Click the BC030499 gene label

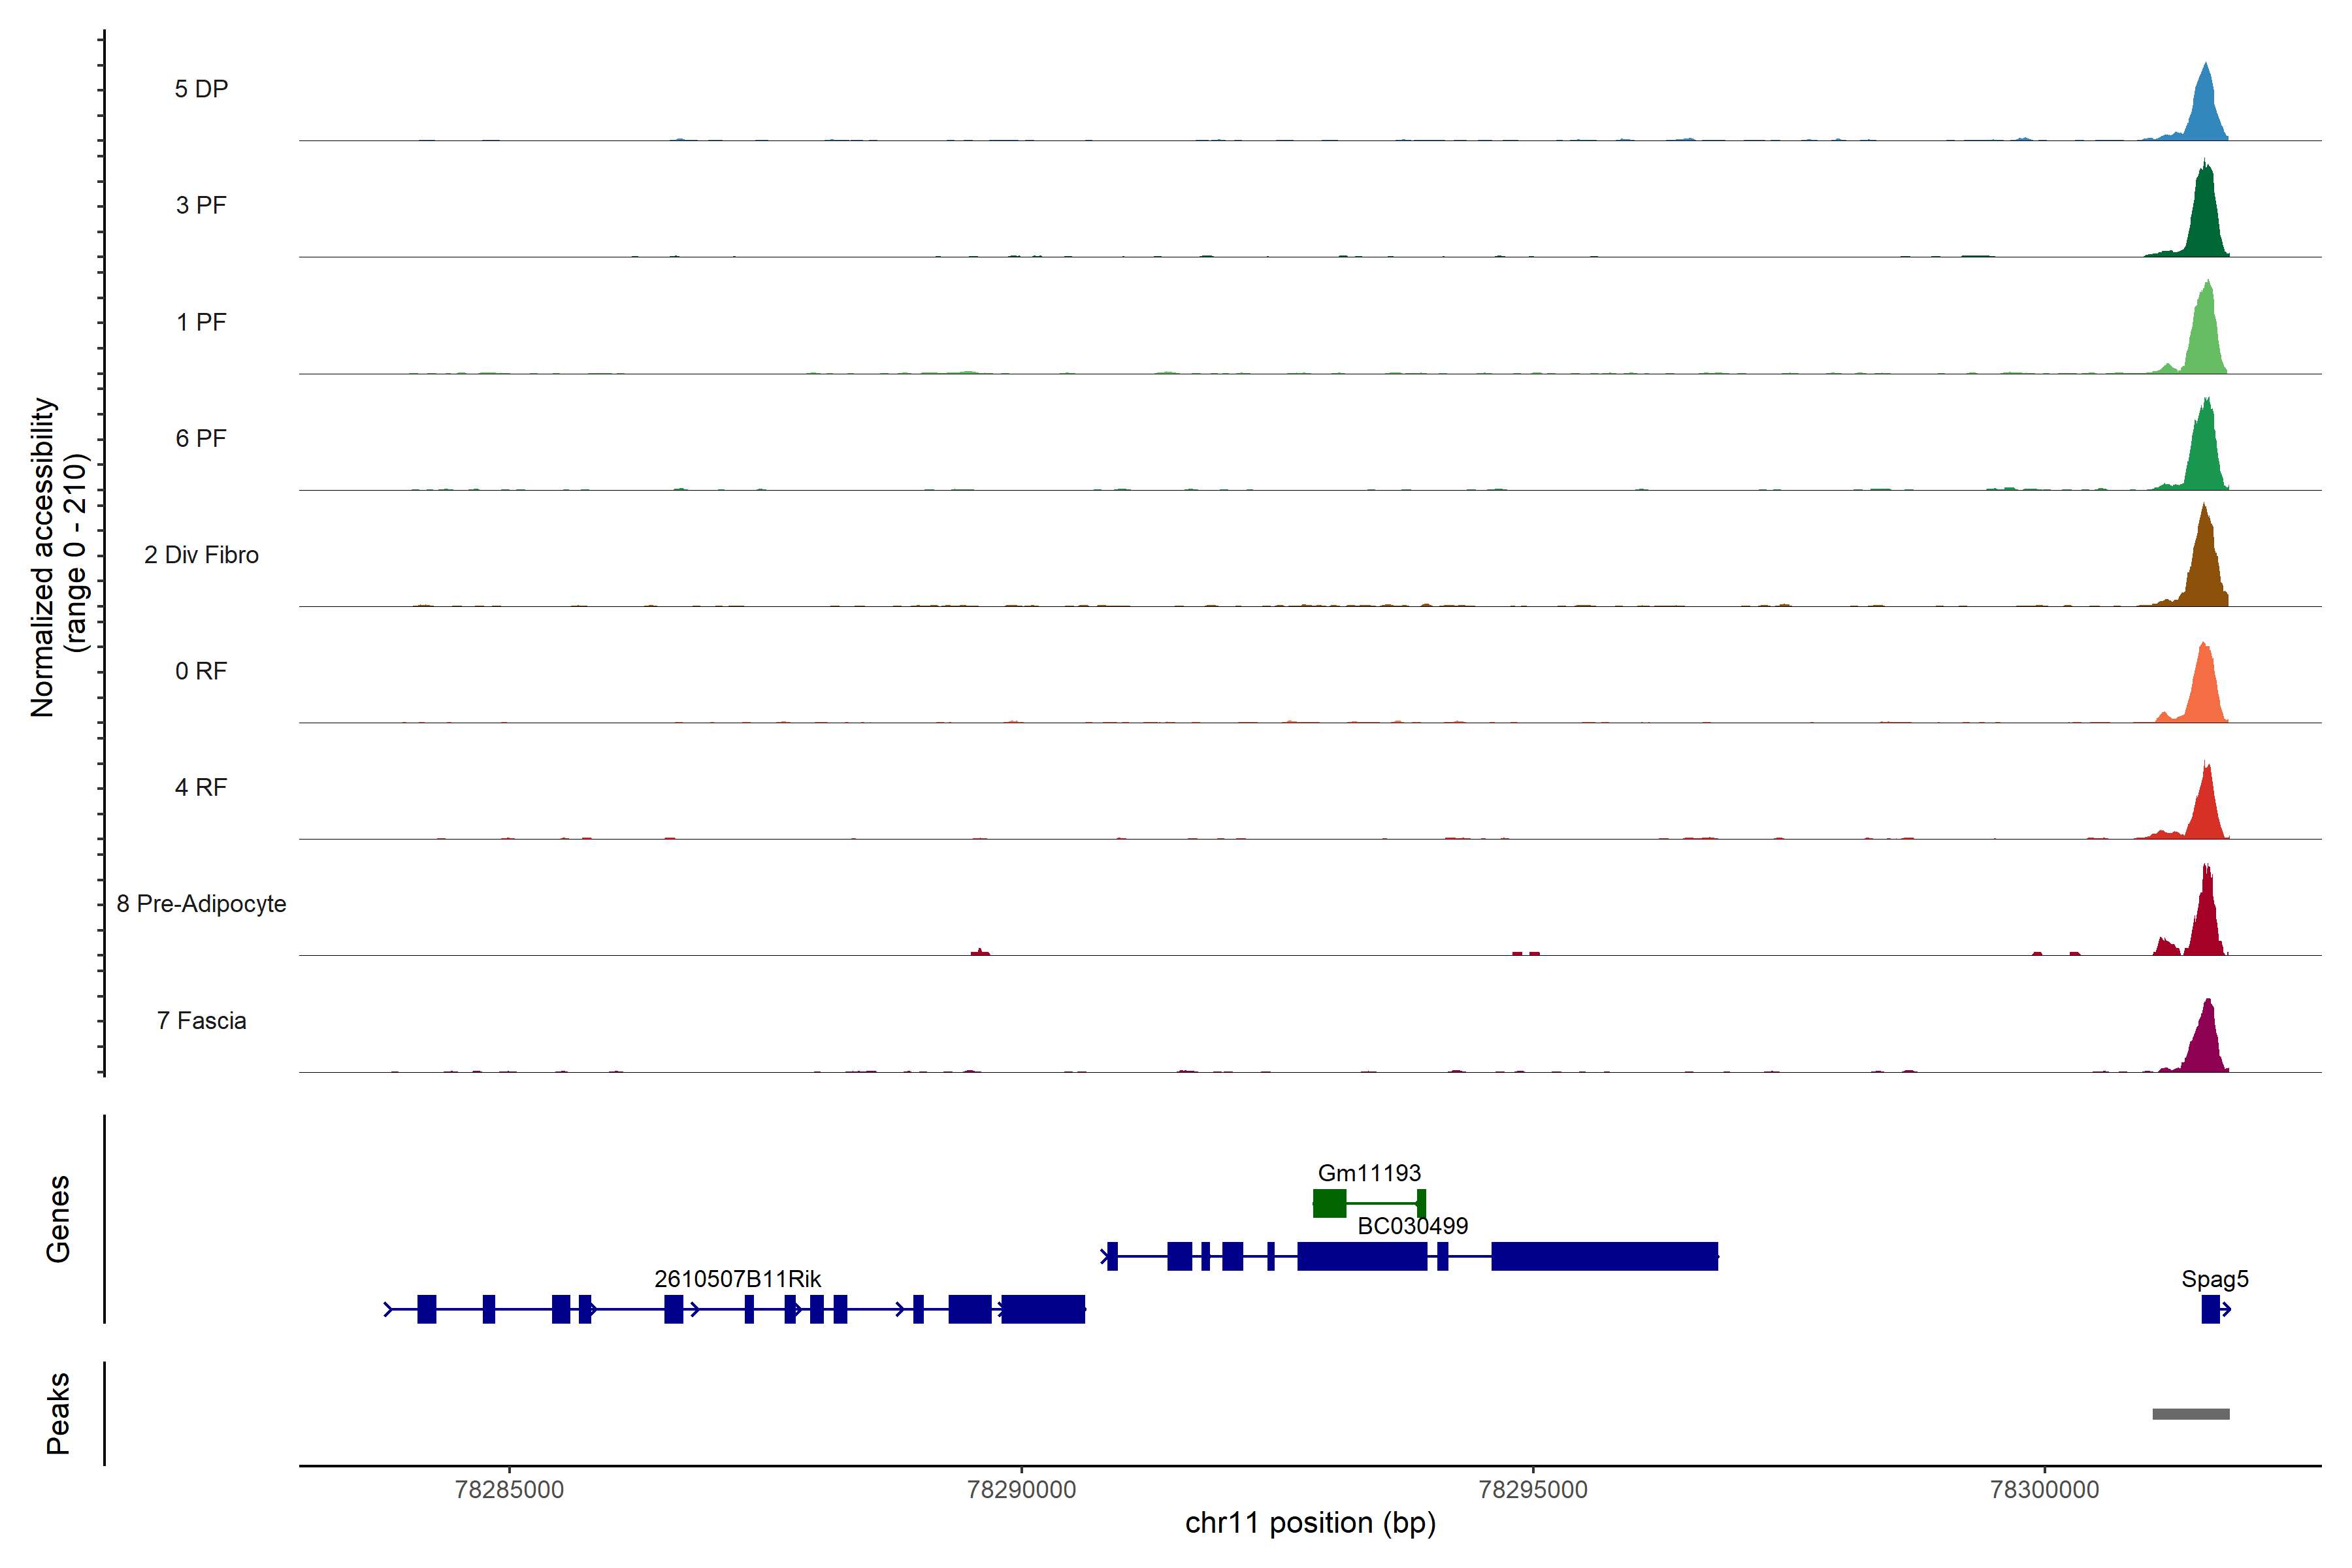(x=1412, y=1226)
